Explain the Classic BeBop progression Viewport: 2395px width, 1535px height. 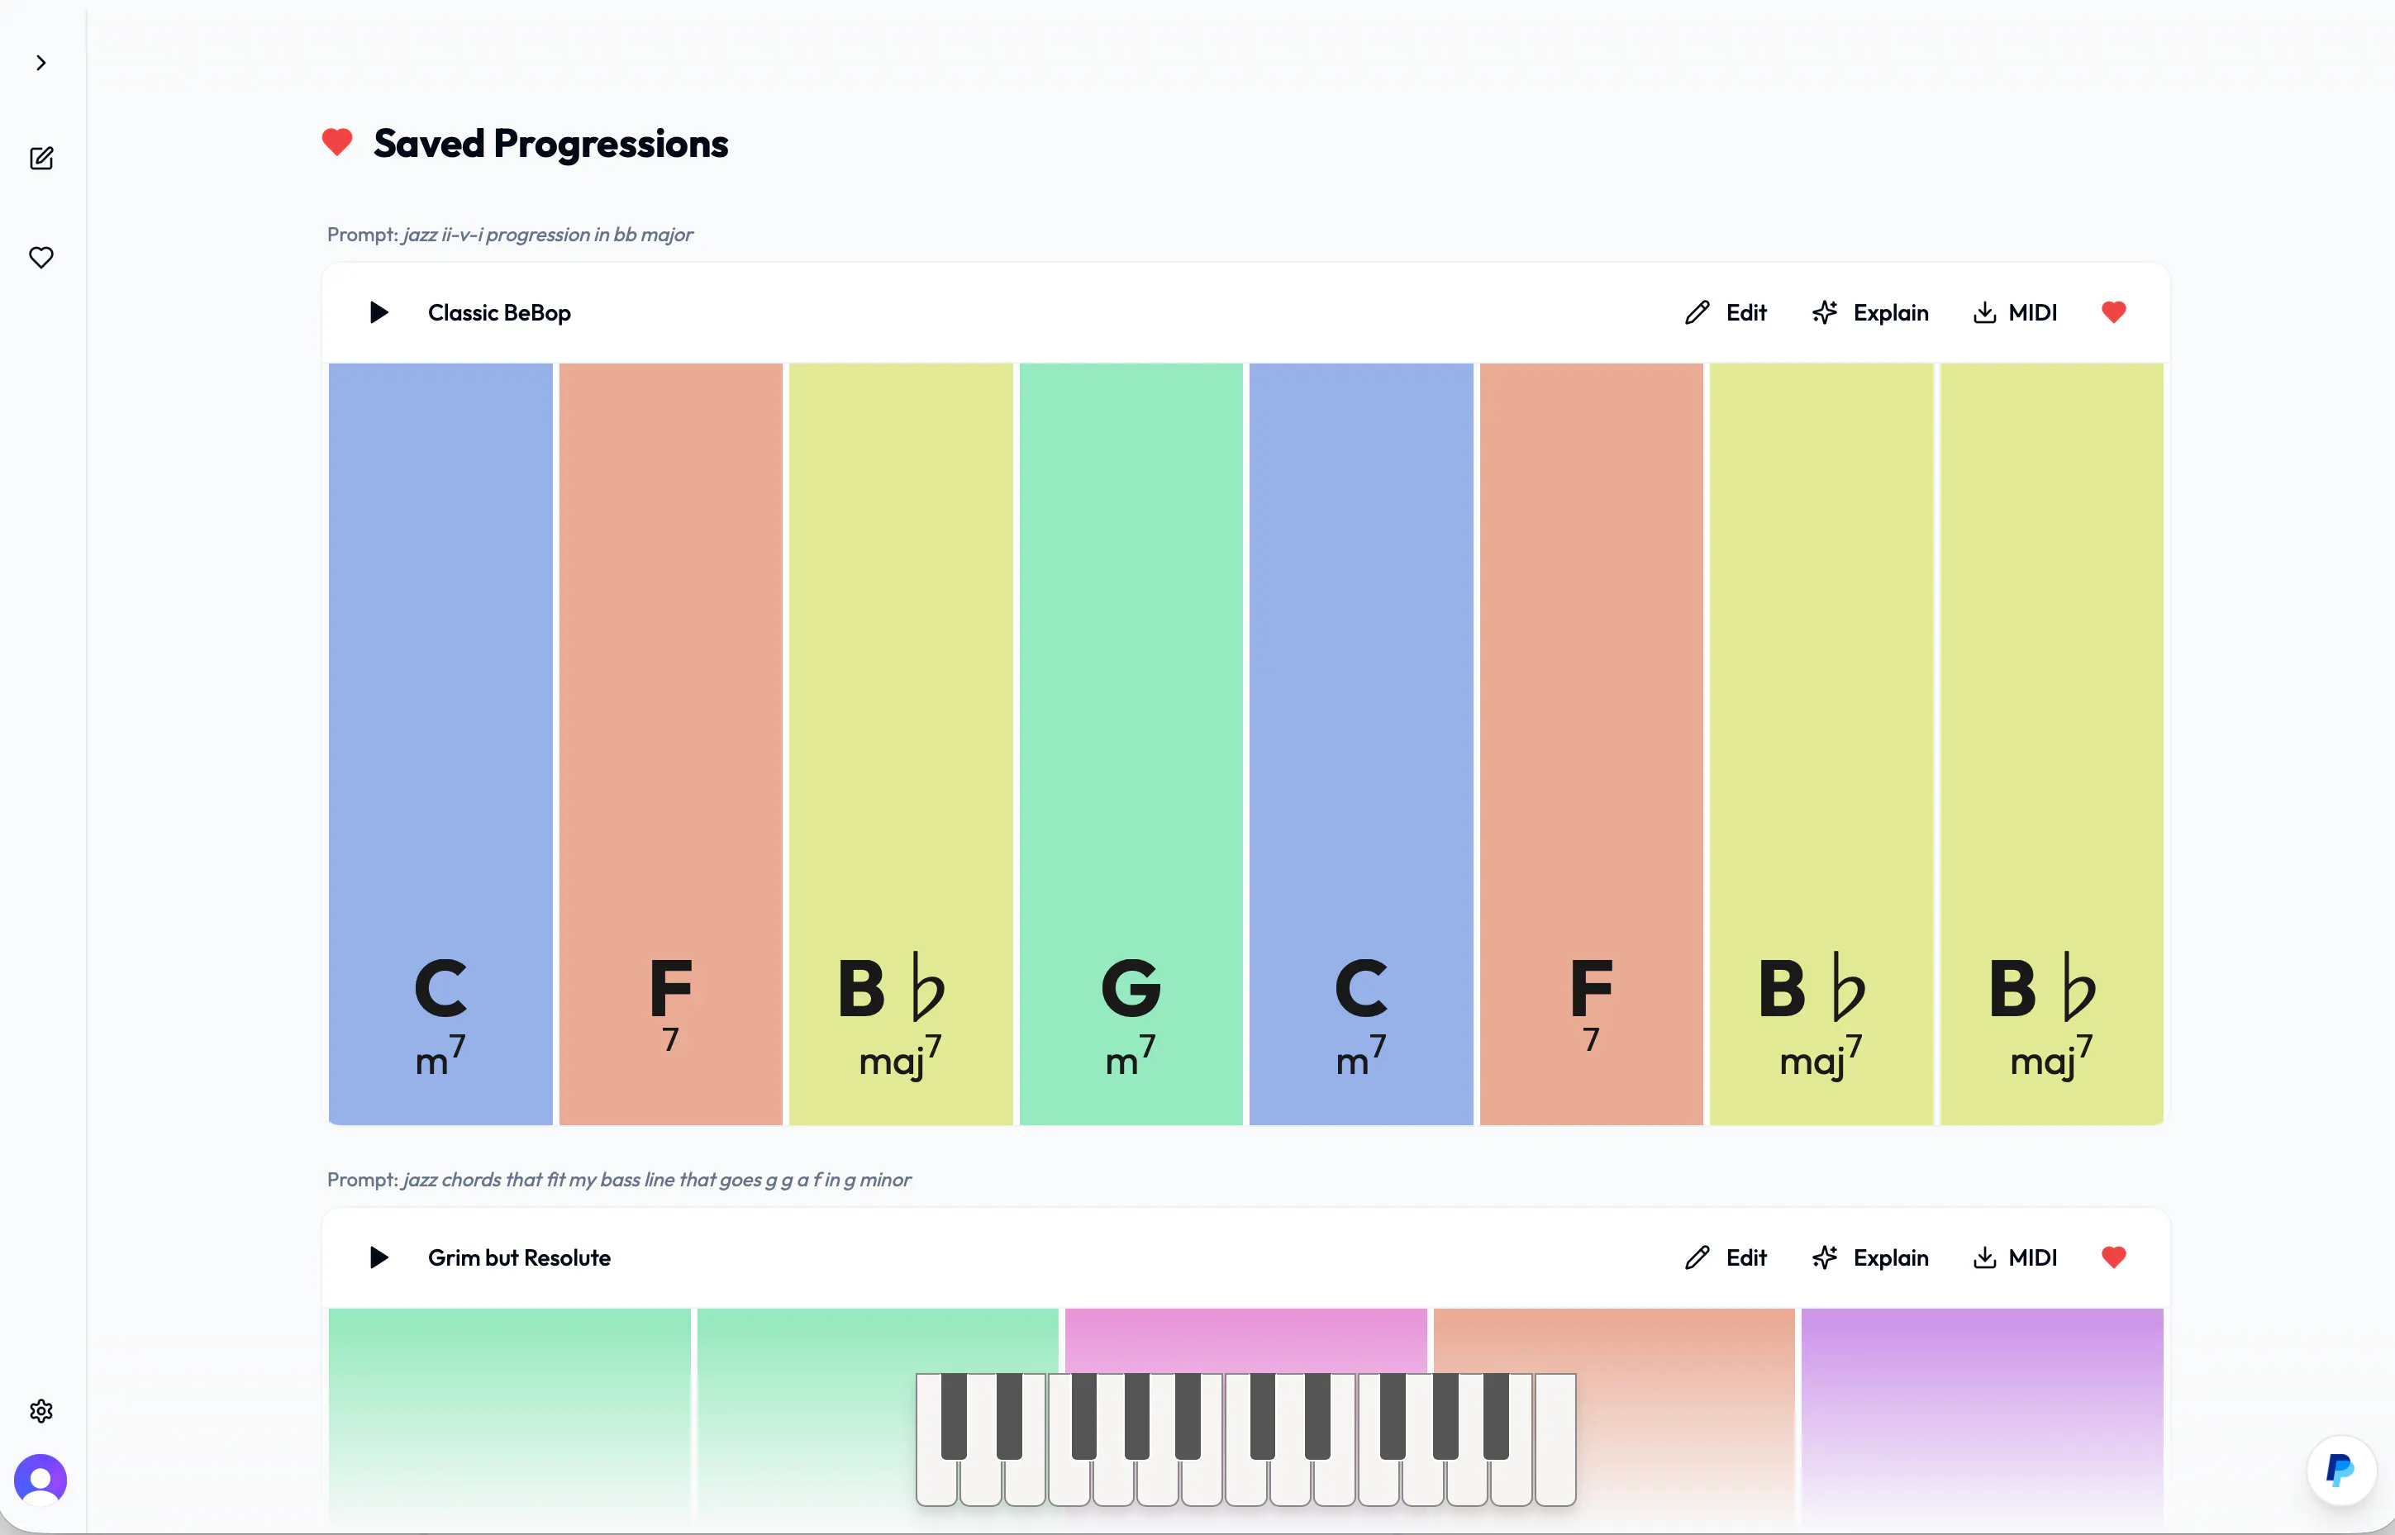[1870, 313]
